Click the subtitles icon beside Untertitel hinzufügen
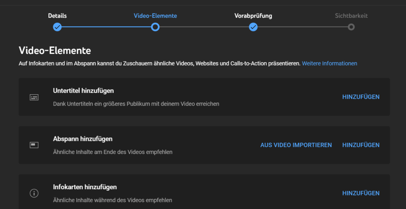Image resolution: width=406 pixels, height=209 pixels. click(x=34, y=97)
